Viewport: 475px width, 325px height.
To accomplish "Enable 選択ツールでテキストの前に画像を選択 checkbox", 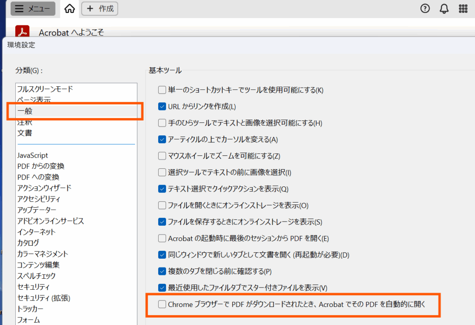I will [x=162, y=172].
